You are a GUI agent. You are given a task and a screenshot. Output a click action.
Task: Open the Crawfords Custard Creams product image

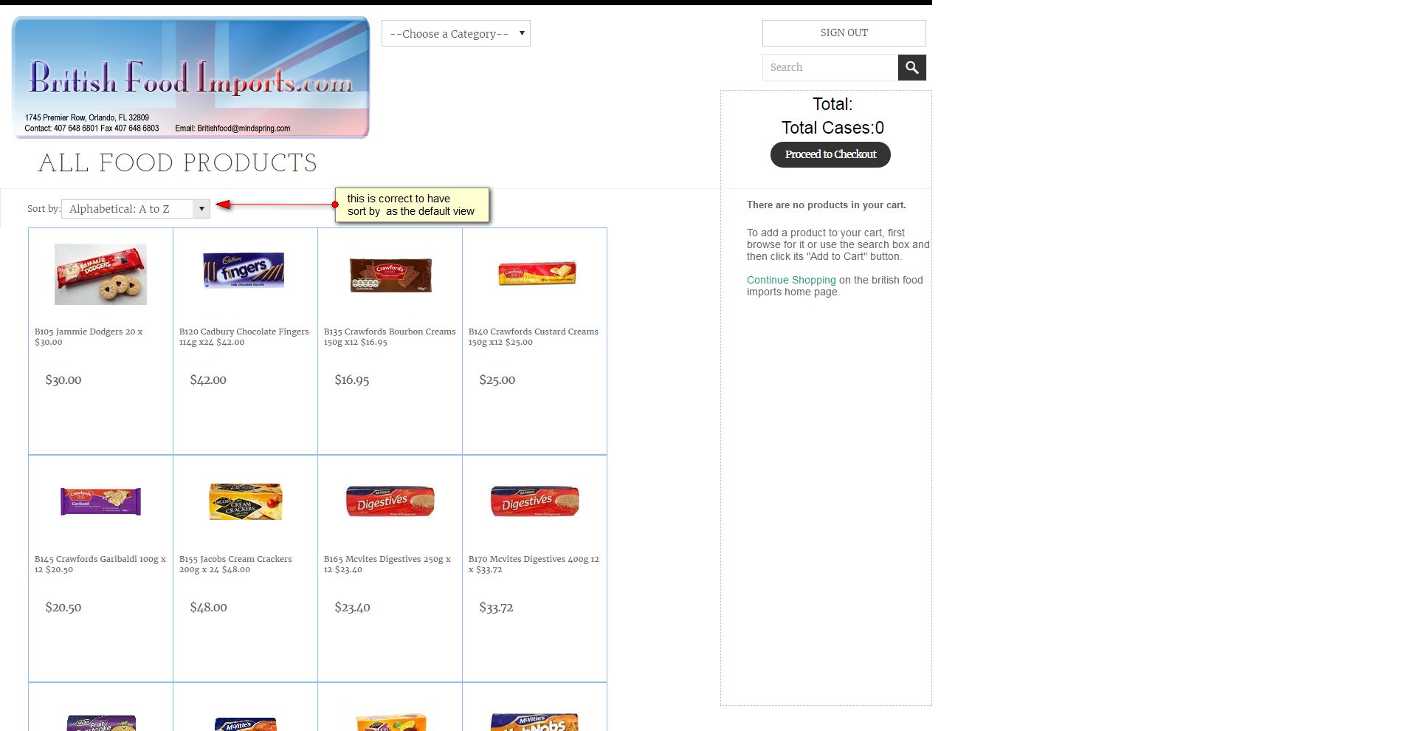click(x=537, y=273)
